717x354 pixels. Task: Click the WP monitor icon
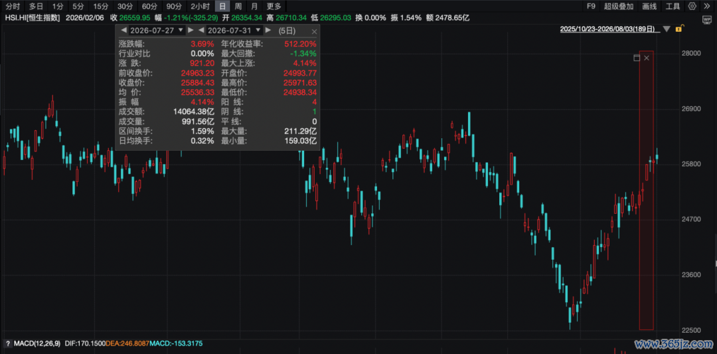(x=706, y=19)
